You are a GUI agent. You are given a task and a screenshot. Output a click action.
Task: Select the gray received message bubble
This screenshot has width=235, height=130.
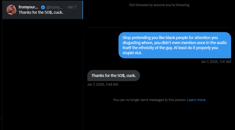(x=114, y=76)
